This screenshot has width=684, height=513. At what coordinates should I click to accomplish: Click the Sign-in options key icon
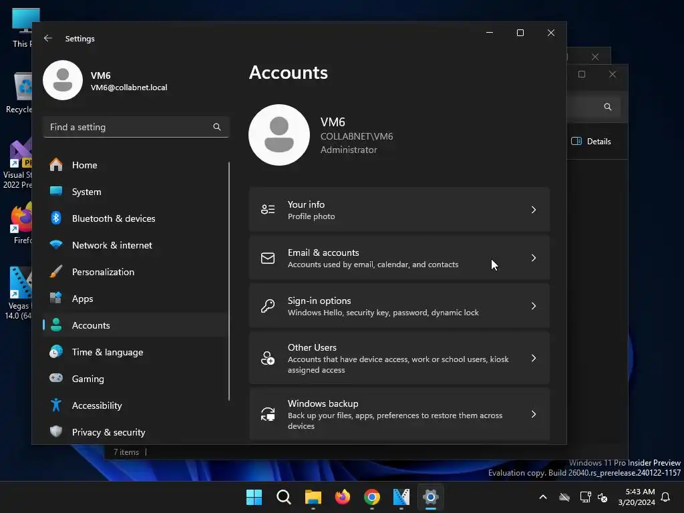pyautogui.click(x=268, y=306)
